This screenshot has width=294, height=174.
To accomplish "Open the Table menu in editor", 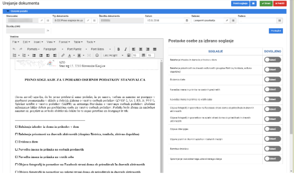I will [78, 42].
